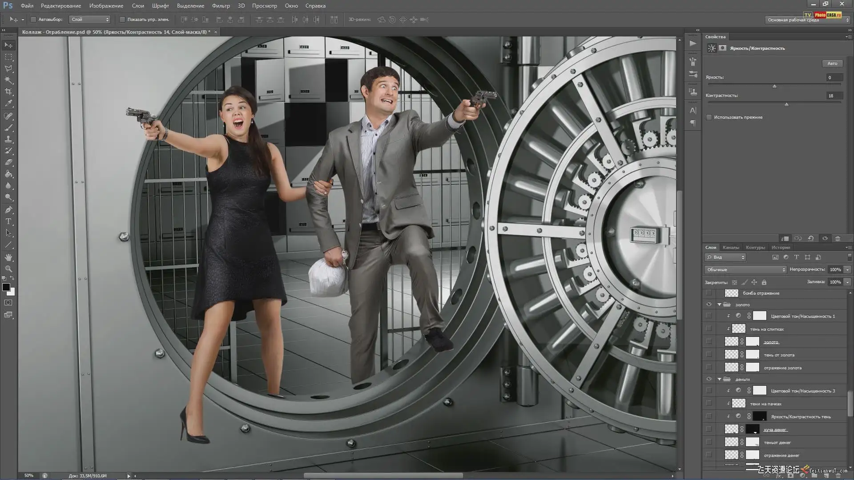Select the Eyedropper tool
The height and width of the screenshot is (480, 854).
coord(8,103)
